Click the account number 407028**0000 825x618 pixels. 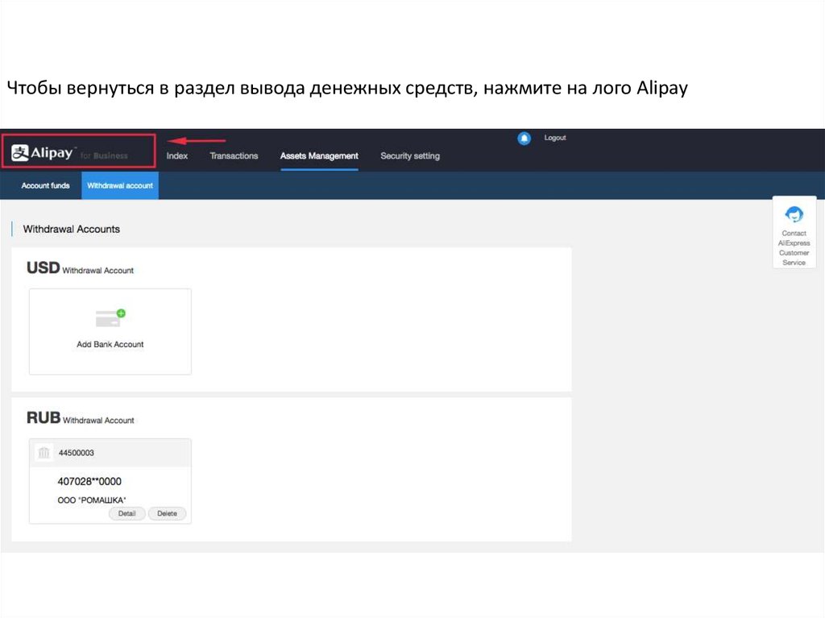(89, 482)
